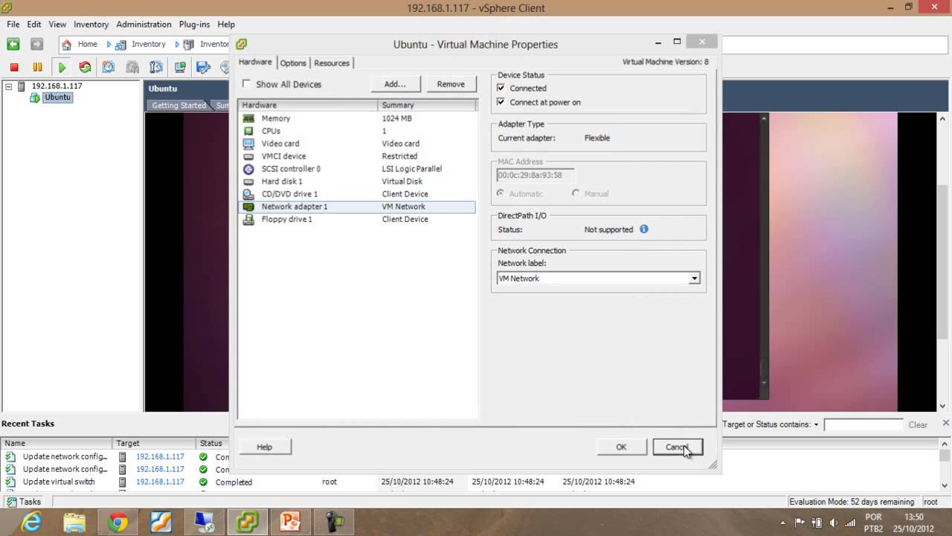
Task: Click the Reset virtual machine icon
Action: pyautogui.click(x=85, y=67)
